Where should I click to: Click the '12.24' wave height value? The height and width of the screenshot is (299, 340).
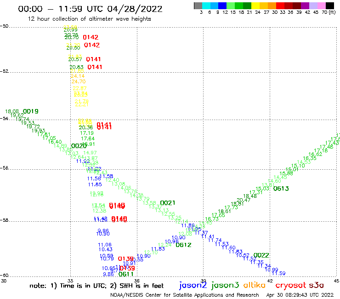[x=165, y=245]
